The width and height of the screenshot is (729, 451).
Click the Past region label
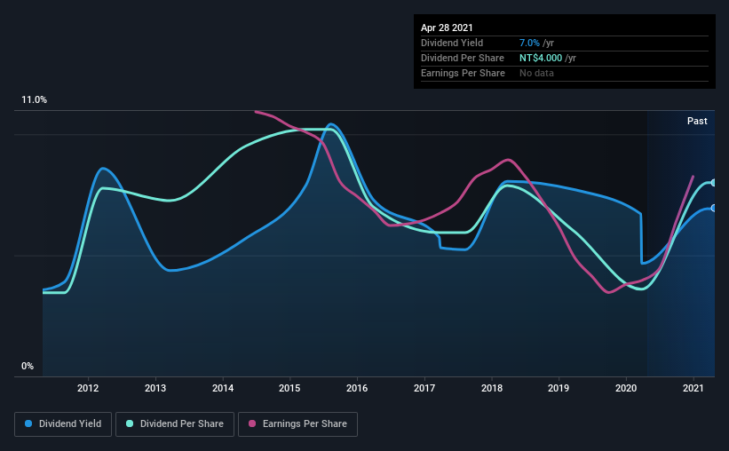[x=697, y=121]
